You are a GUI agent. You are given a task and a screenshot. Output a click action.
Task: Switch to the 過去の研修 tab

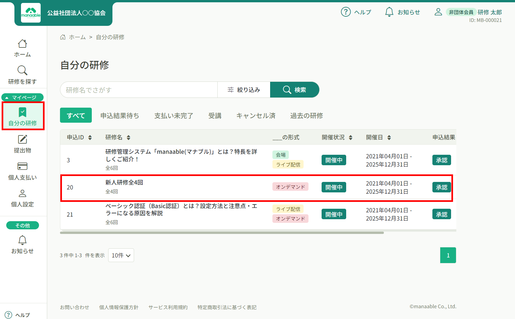point(307,115)
